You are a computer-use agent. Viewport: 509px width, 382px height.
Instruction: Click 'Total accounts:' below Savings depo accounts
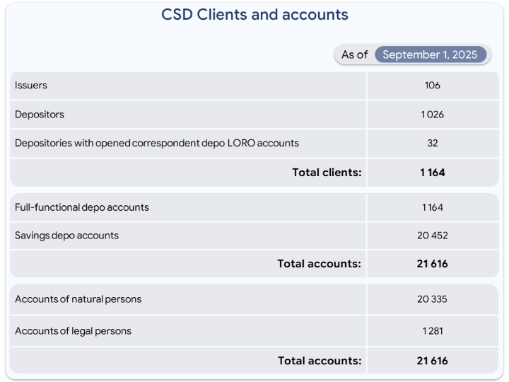pyautogui.click(x=319, y=264)
